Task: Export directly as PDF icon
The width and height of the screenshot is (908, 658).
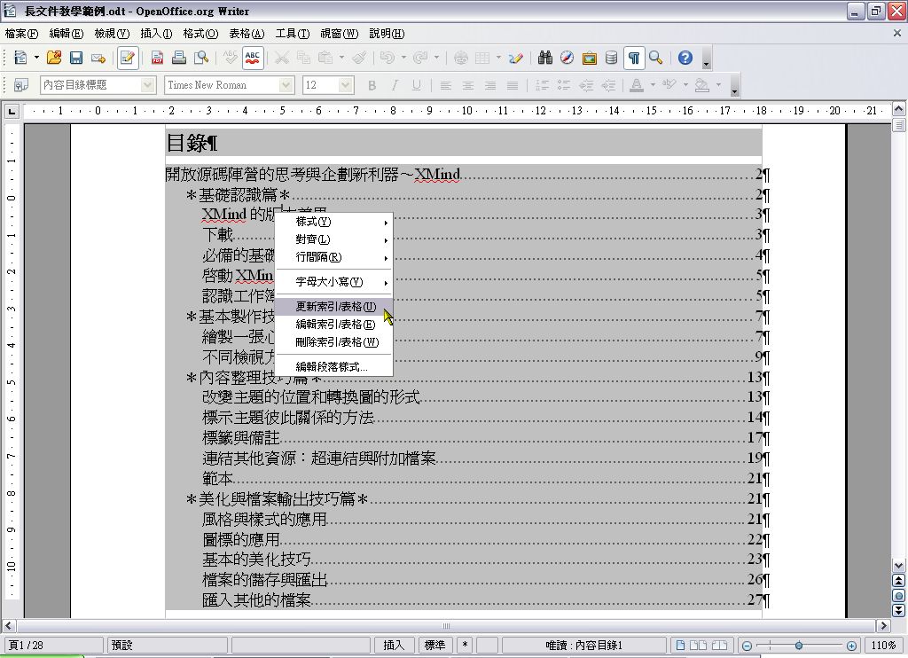Action: [157, 58]
